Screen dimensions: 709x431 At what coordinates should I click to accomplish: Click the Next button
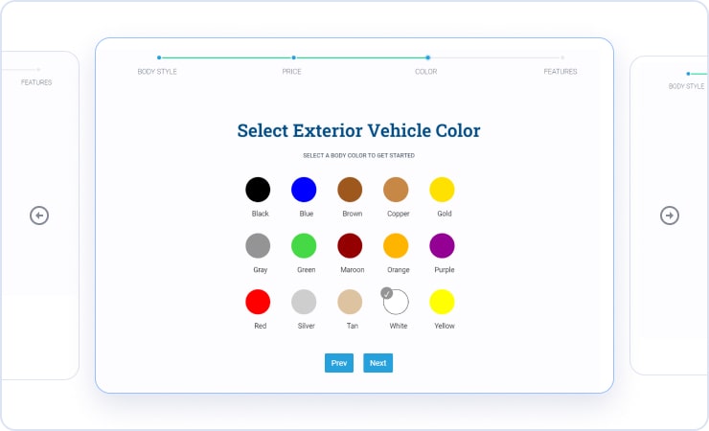(x=378, y=363)
